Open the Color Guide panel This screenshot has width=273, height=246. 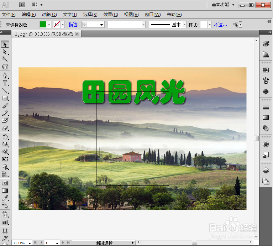point(266,54)
